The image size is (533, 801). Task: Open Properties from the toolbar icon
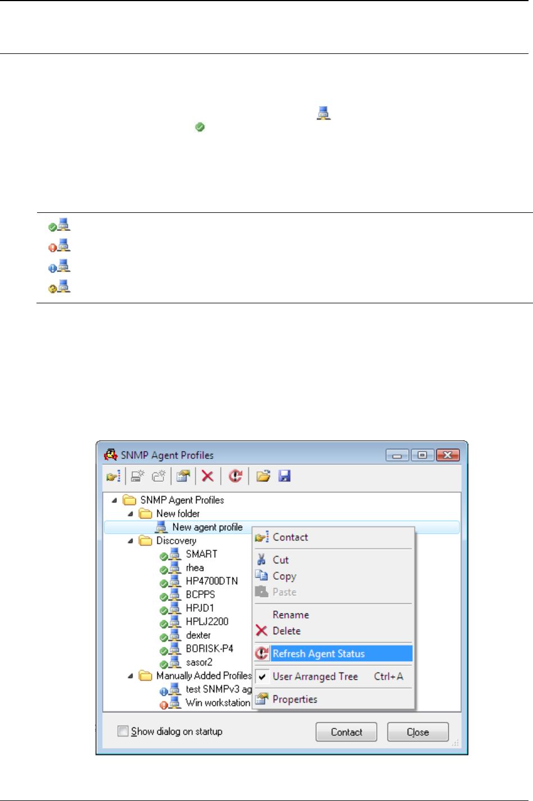(183, 476)
